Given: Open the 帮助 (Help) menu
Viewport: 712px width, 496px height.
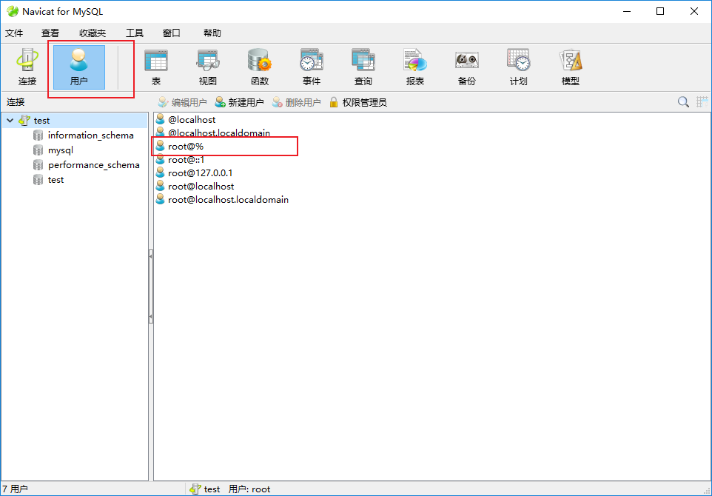Looking at the screenshot, I should 212,33.
